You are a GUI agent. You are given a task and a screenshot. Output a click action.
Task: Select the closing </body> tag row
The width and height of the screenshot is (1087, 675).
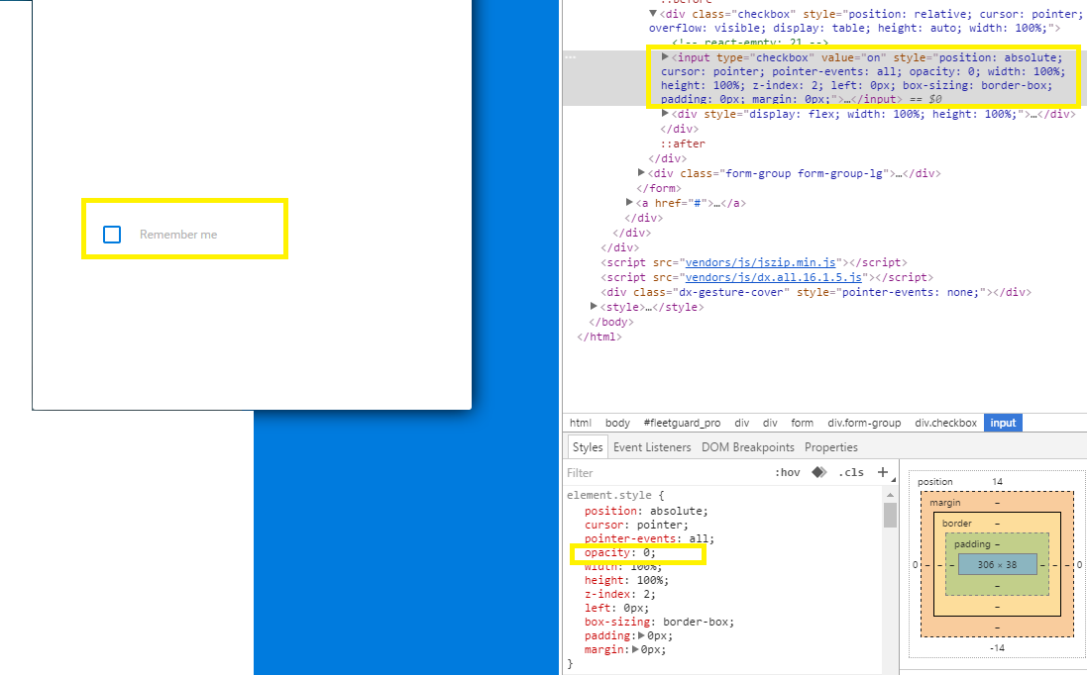tap(611, 322)
